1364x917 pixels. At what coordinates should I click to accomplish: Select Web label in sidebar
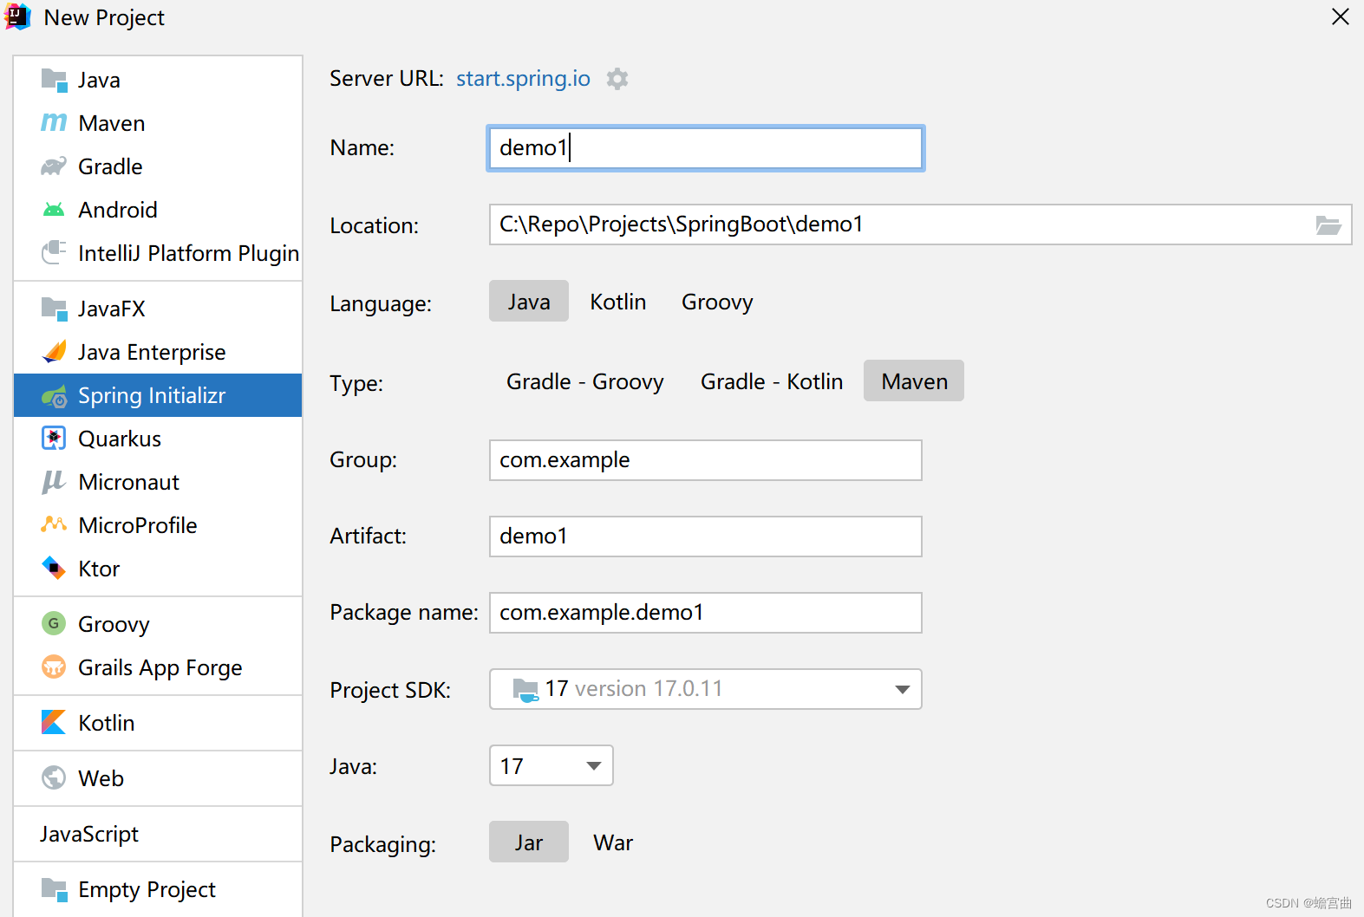(101, 778)
